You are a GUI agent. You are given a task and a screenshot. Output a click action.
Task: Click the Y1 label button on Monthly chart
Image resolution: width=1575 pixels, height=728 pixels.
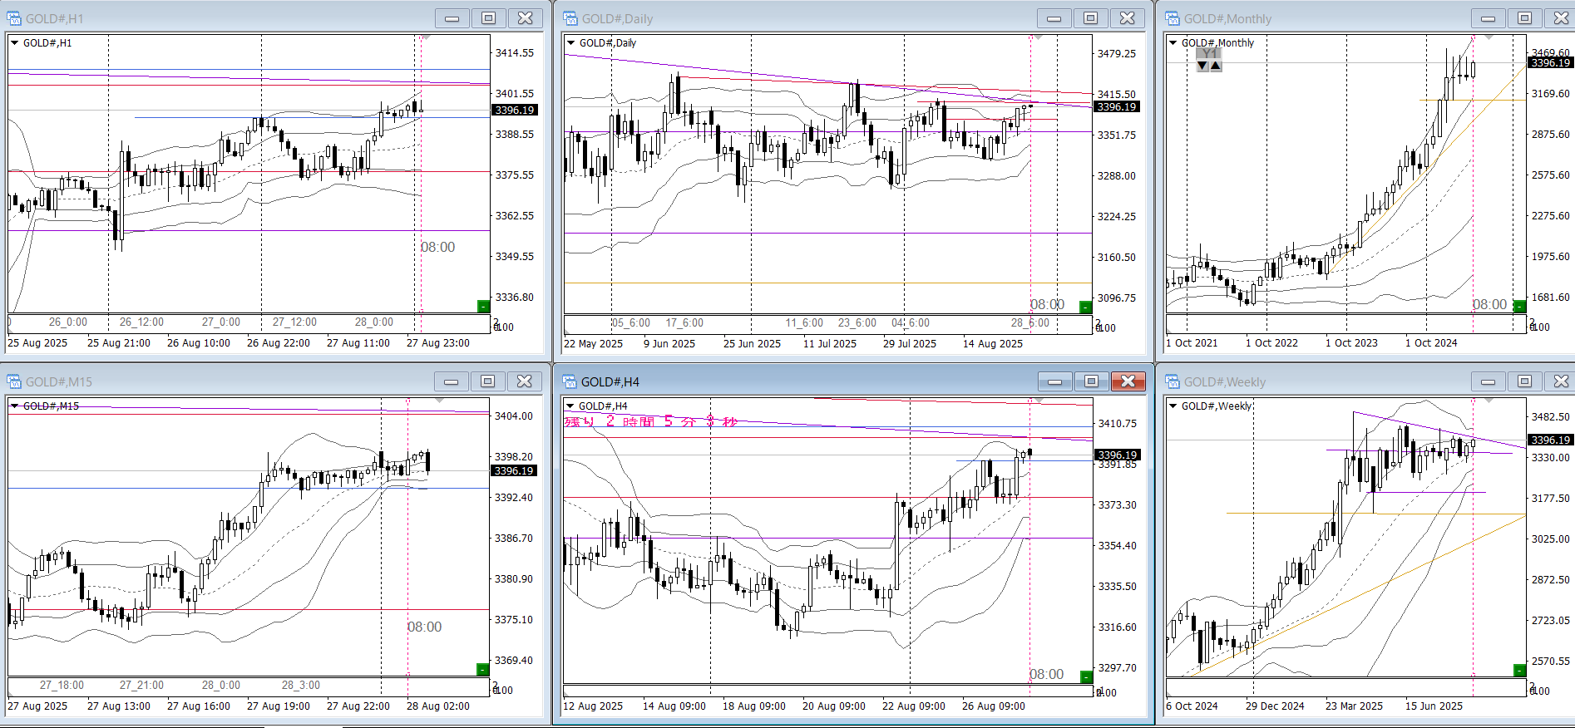coord(1209,54)
